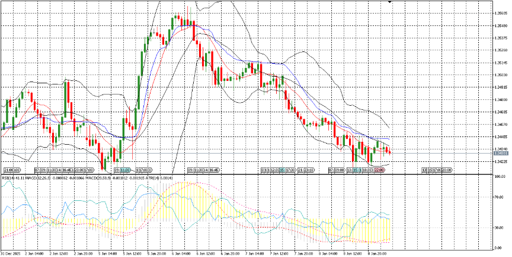Click the 30.00 level on indicator scale
Image resolution: width=512 pixels, height=257 pixels.
tap(500, 227)
